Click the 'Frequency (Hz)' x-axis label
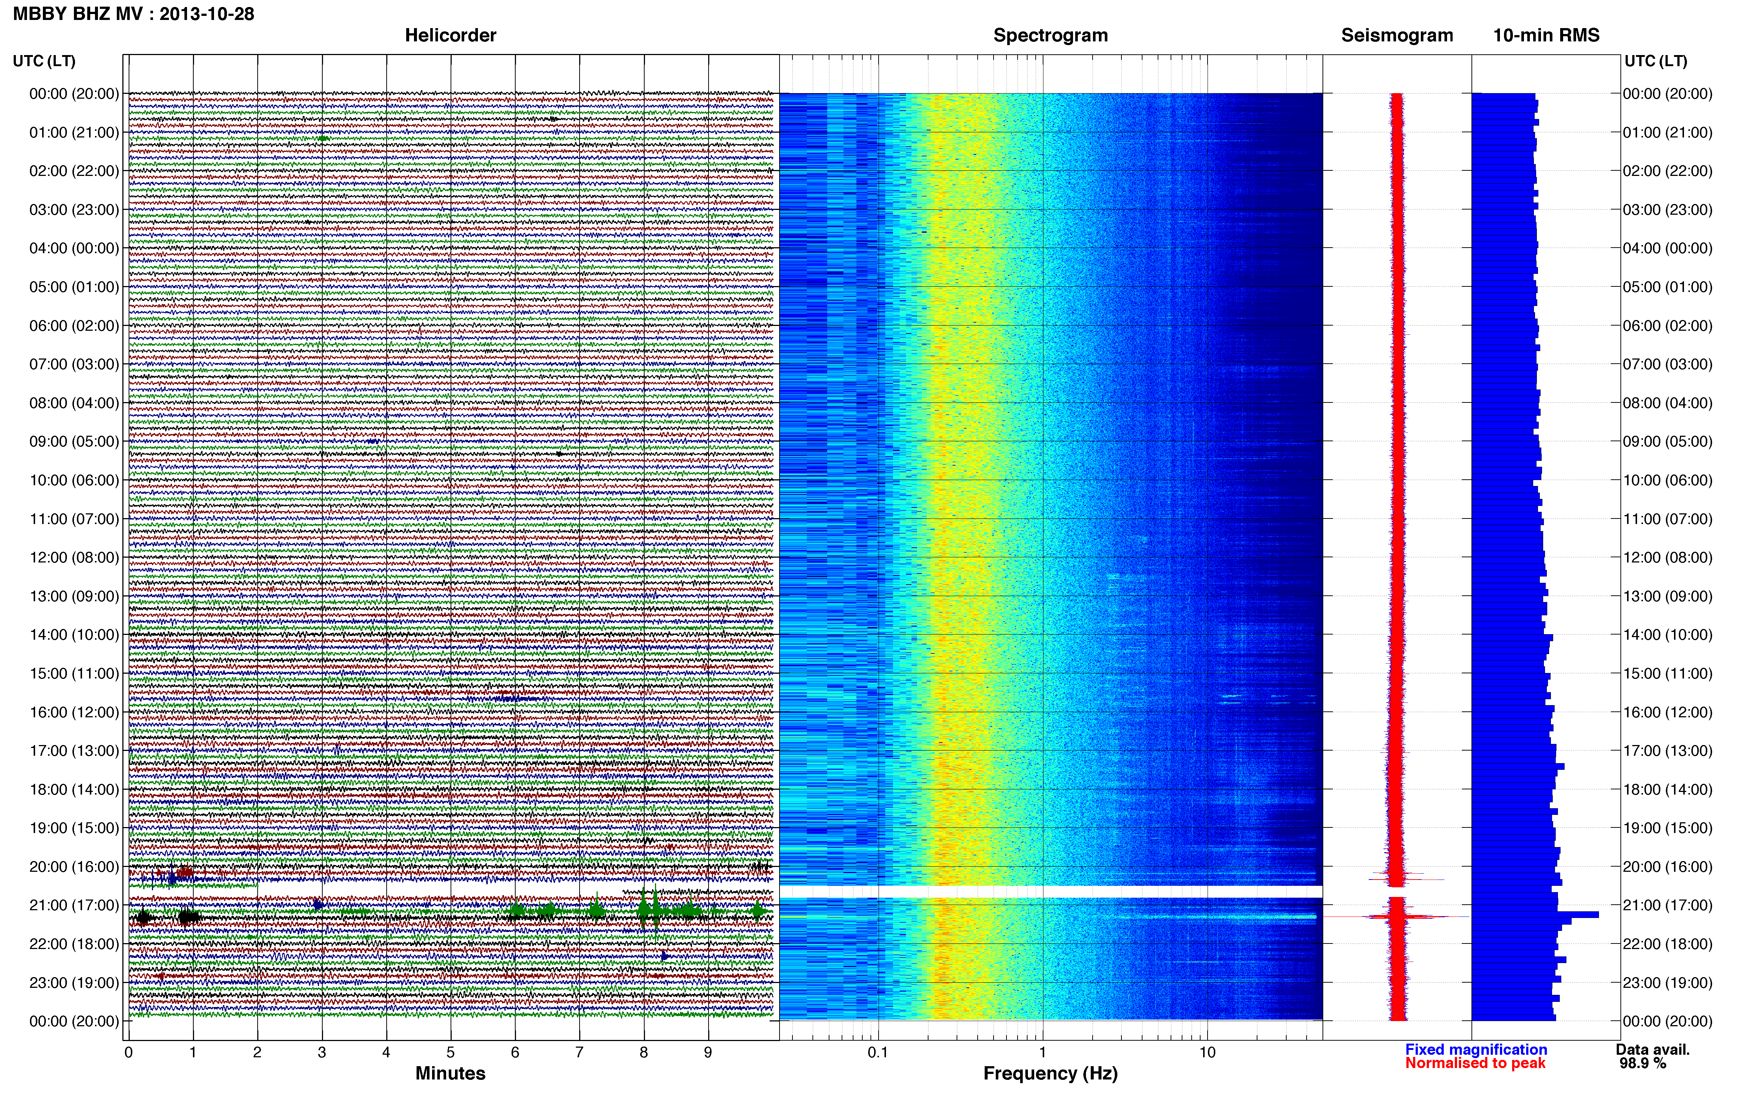This screenshot has width=1752, height=1095. coord(1050,1074)
